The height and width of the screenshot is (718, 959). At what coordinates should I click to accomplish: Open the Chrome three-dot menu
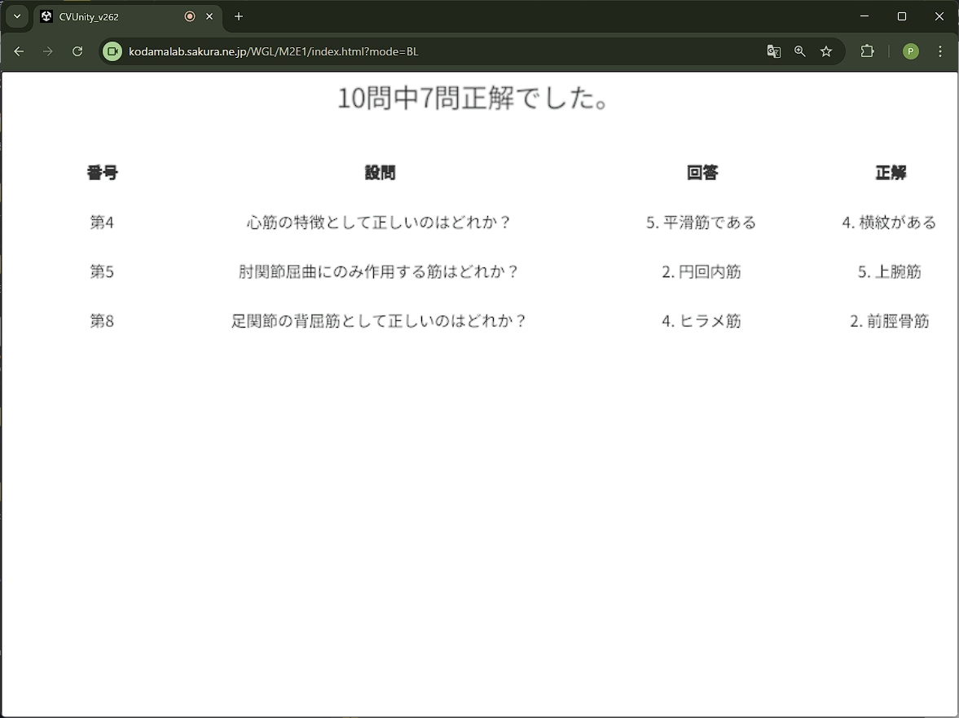point(940,51)
